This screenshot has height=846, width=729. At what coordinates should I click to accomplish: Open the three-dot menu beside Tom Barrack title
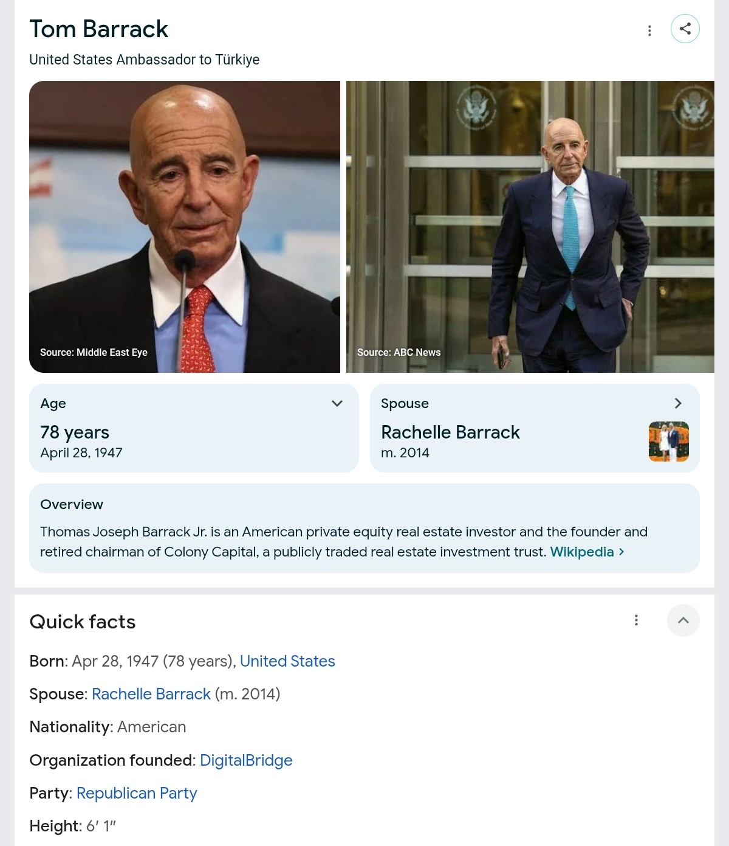coord(649,30)
